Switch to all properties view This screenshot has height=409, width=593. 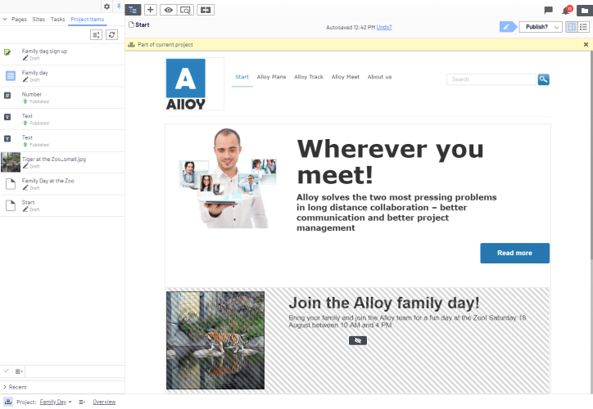coord(584,27)
